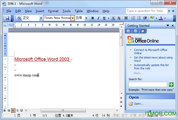Open the Table menu

tap(79, 11)
